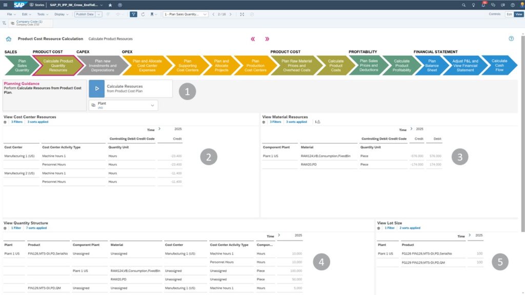Click the home icon beside the page title
This screenshot has height=295, width=525.
click(9, 39)
